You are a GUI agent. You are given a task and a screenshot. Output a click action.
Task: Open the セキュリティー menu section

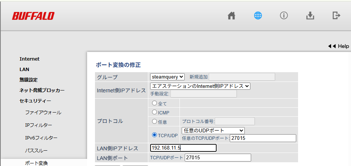coord(35,101)
